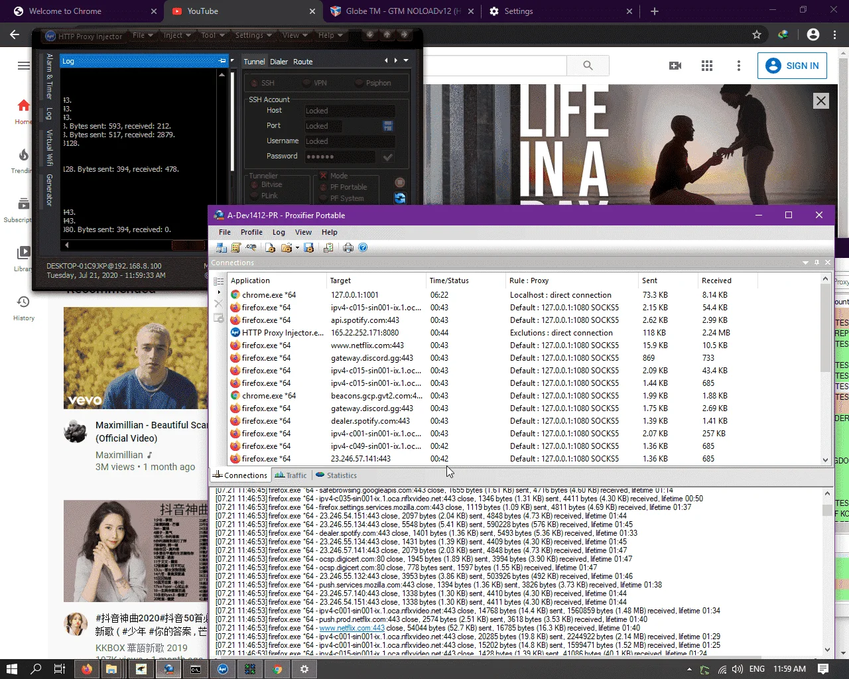This screenshot has width=849, height=679.
Task: Click open profile folder icon in Proxifier
Action: click(x=287, y=247)
